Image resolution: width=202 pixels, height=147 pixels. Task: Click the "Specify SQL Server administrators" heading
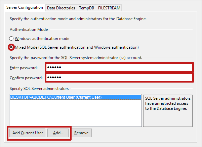click(39, 89)
